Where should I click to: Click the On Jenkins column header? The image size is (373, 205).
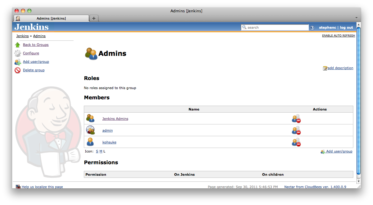[184, 175]
